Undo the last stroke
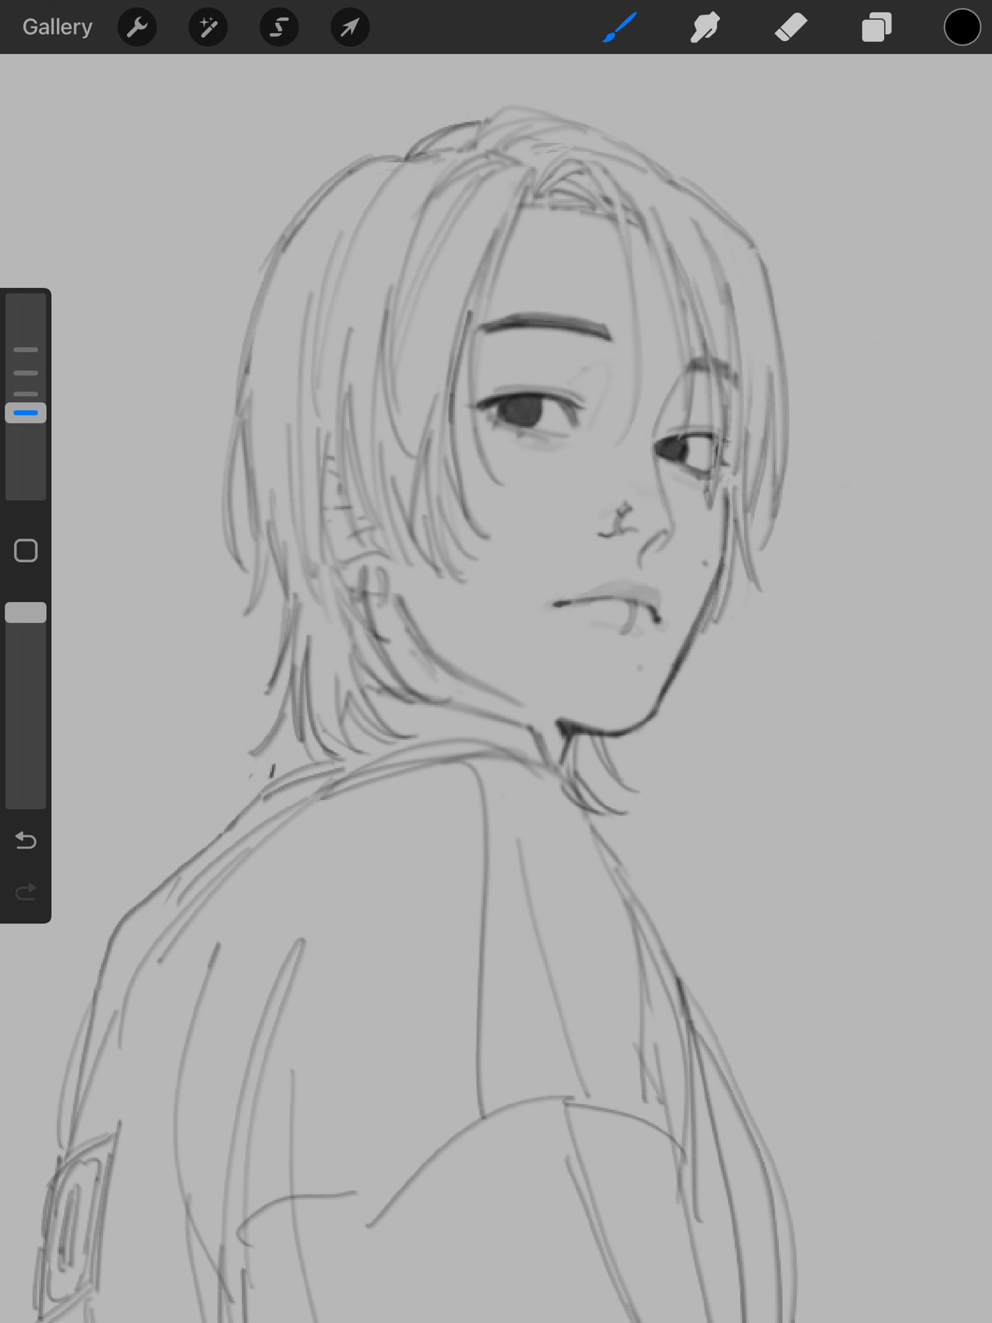 [x=26, y=840]
